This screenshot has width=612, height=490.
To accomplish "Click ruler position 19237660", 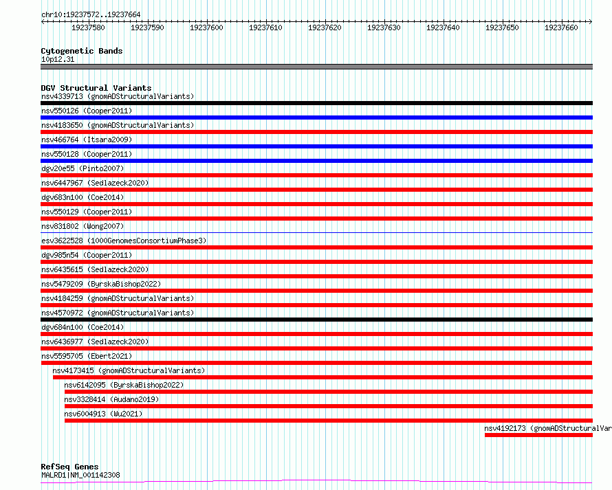I will coord(561,27).
